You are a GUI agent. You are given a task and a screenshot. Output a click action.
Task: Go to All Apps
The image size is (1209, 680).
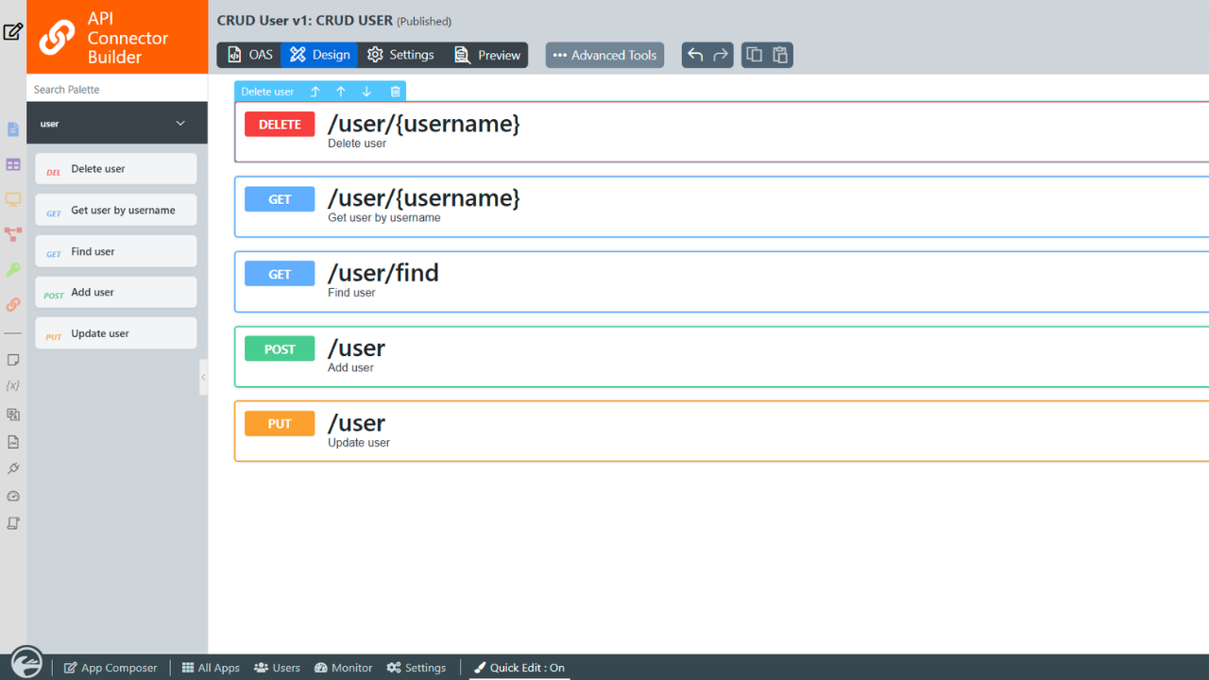click(211, 668)
